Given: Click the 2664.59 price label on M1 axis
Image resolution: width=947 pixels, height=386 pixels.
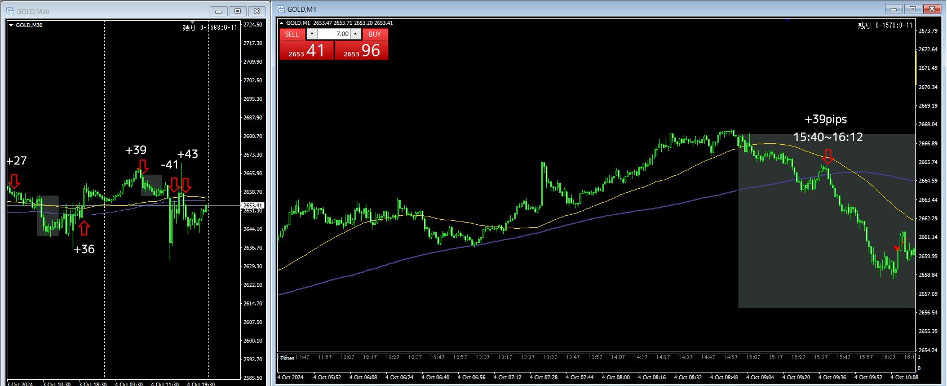Looking at the screenshot, I should [928, 181].
